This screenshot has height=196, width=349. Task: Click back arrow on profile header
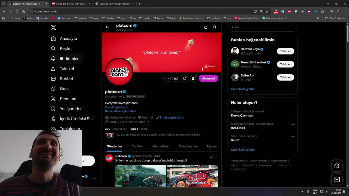[107, 27]
